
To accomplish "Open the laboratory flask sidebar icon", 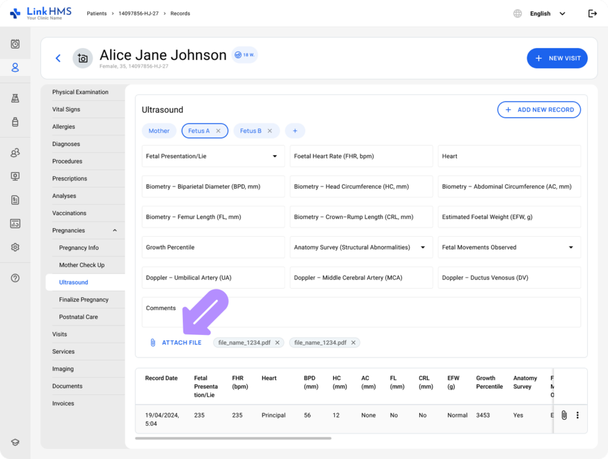I will point(15,98).
